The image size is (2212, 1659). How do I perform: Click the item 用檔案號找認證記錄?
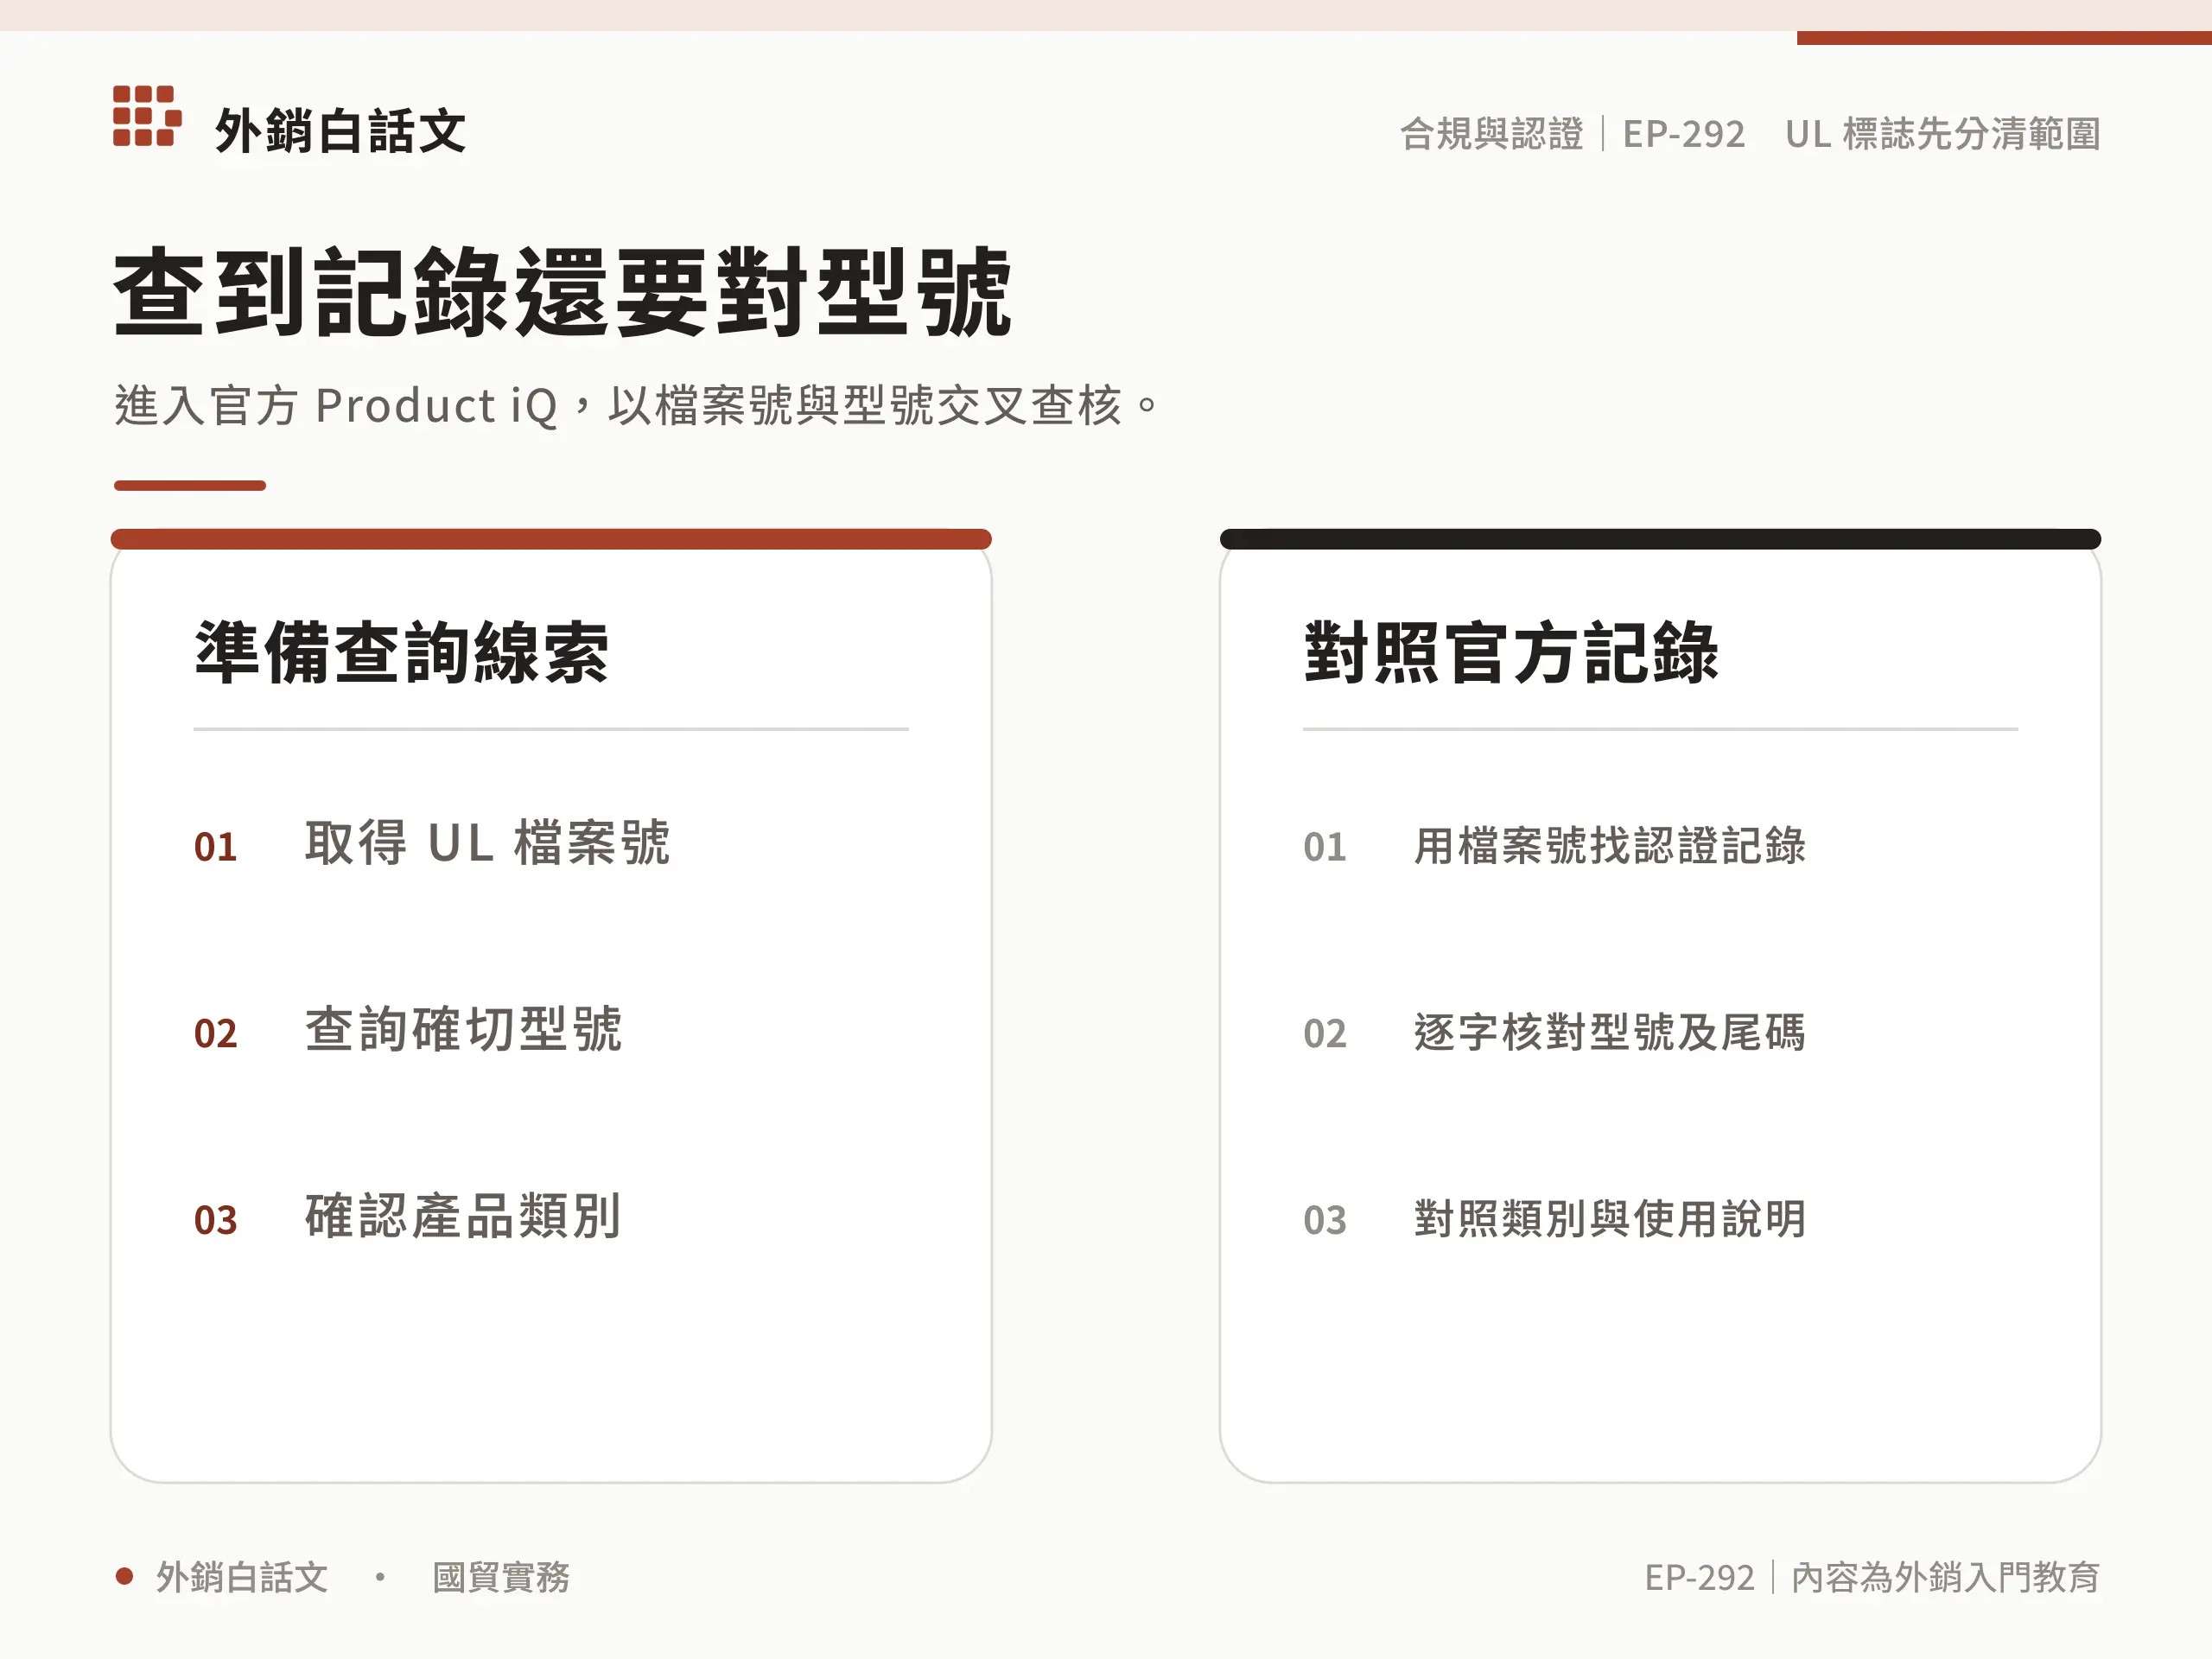1609,845
